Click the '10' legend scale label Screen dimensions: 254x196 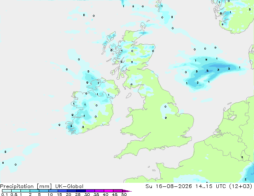(50, 194)
